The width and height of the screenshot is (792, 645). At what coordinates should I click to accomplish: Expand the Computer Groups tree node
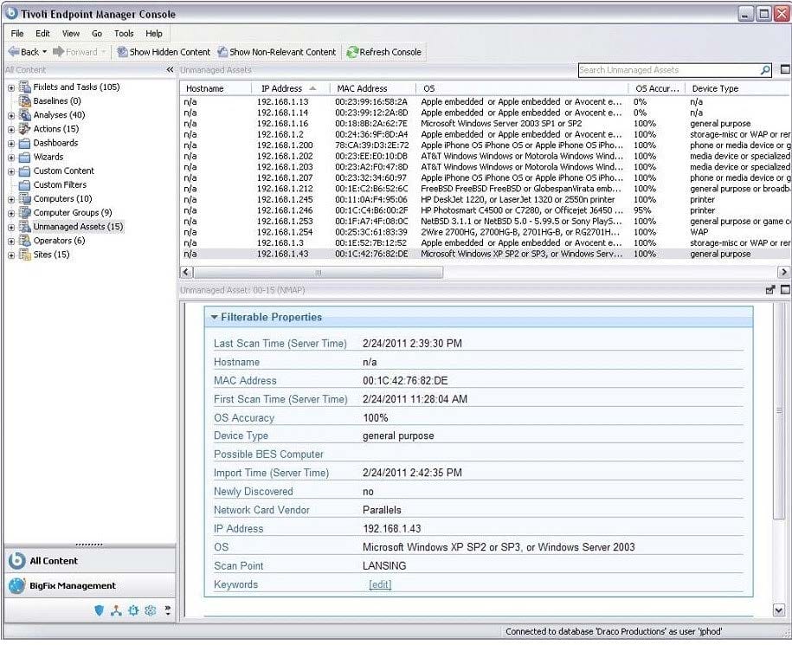pyautogui.click(x=11, y=214)
